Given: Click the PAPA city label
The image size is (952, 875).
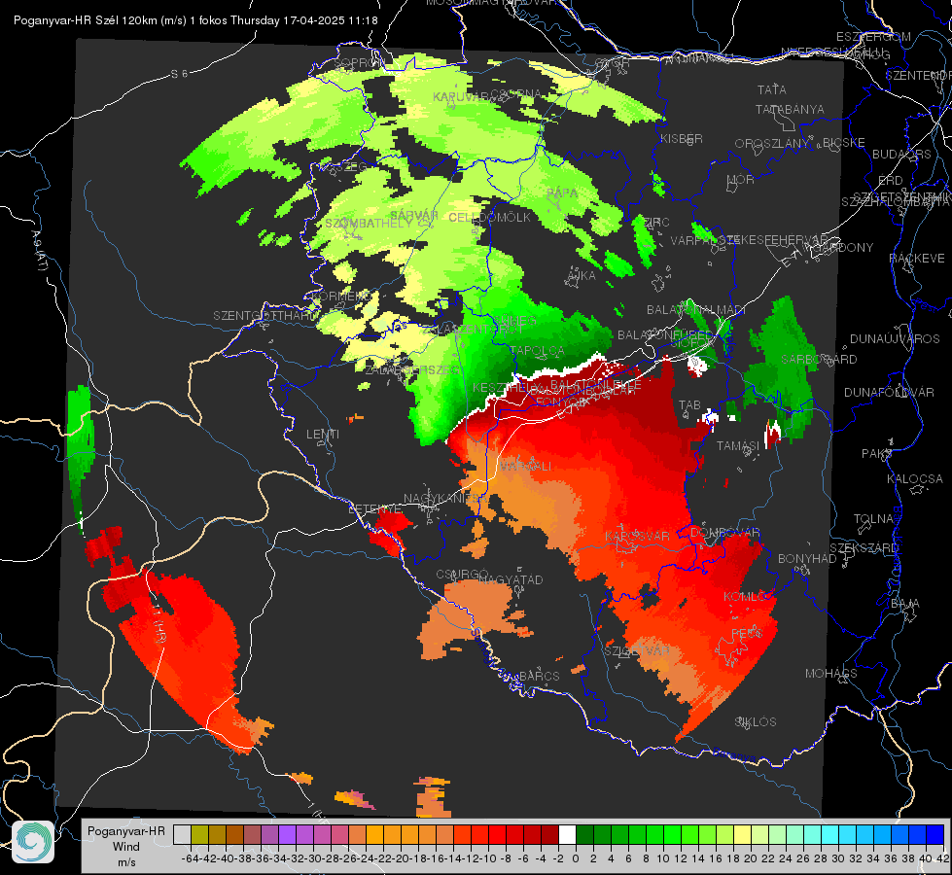Looking at the screenshot, I should point(562,192).
